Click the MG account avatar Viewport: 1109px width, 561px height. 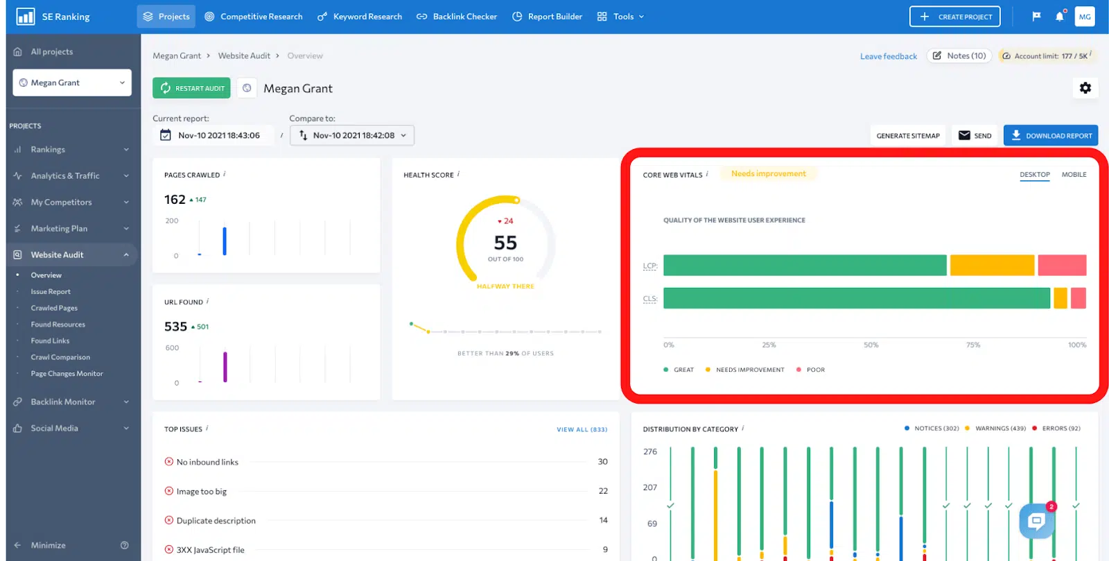pos(1085,17)
